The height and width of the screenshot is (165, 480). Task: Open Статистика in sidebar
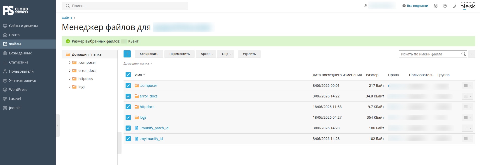(28, 62)
